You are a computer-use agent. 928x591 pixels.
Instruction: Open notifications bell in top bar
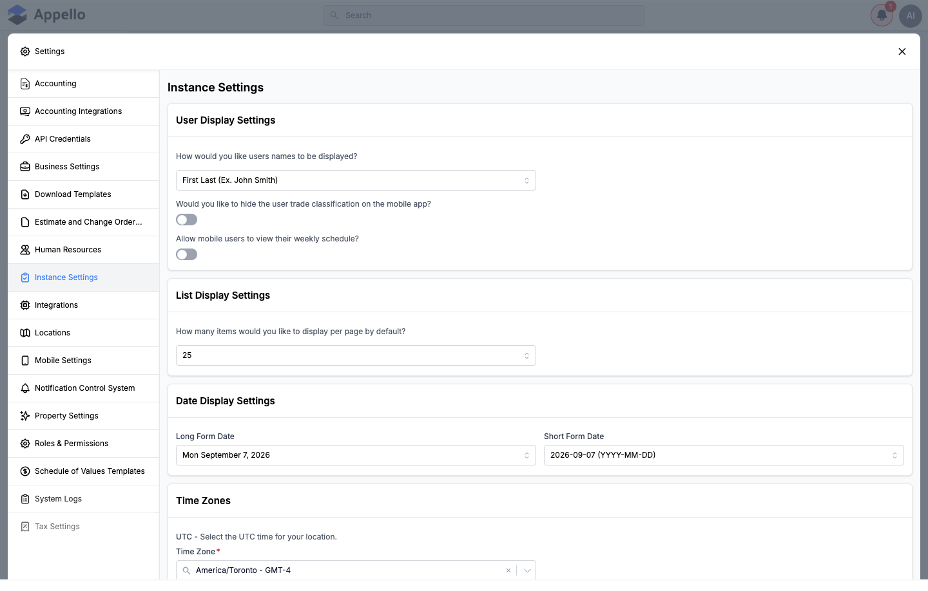tap(882, 15)
